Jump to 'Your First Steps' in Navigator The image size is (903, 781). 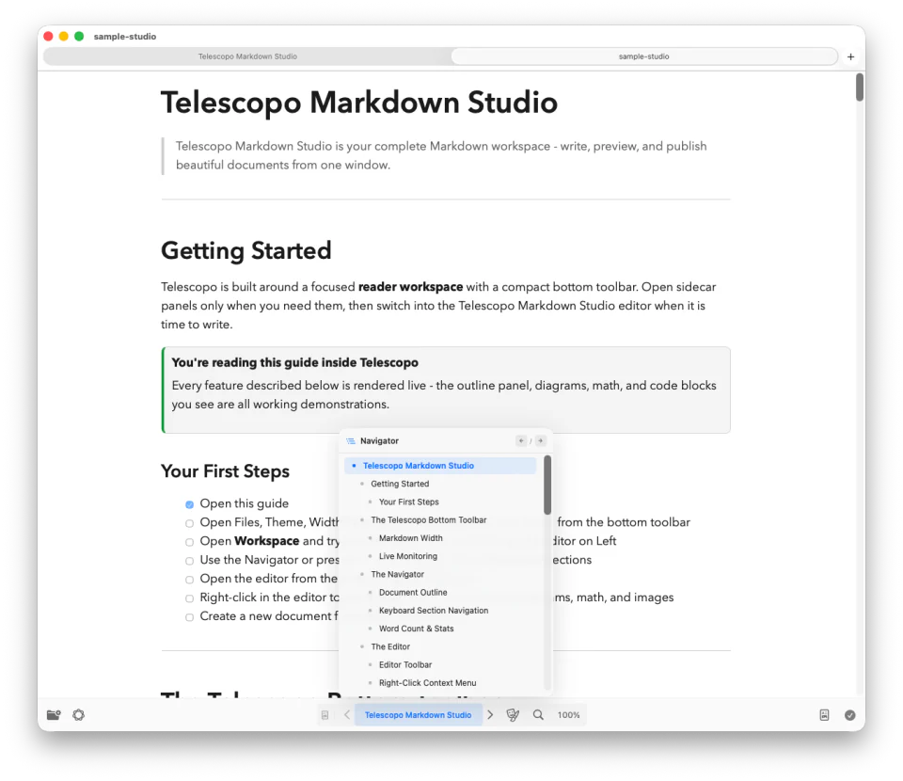(x=409, y=502)
